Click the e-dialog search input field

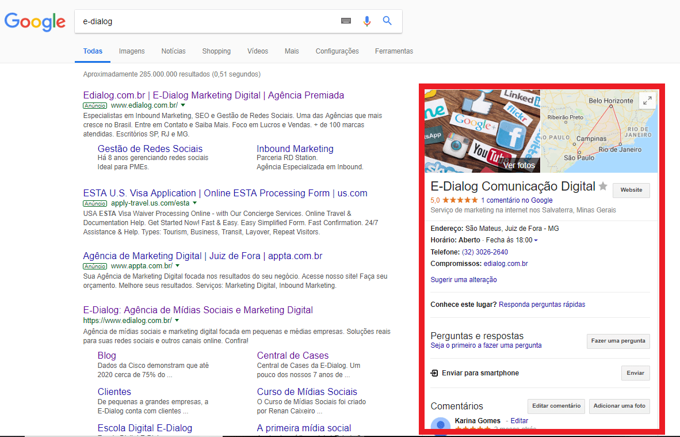(x=207, y=21)
